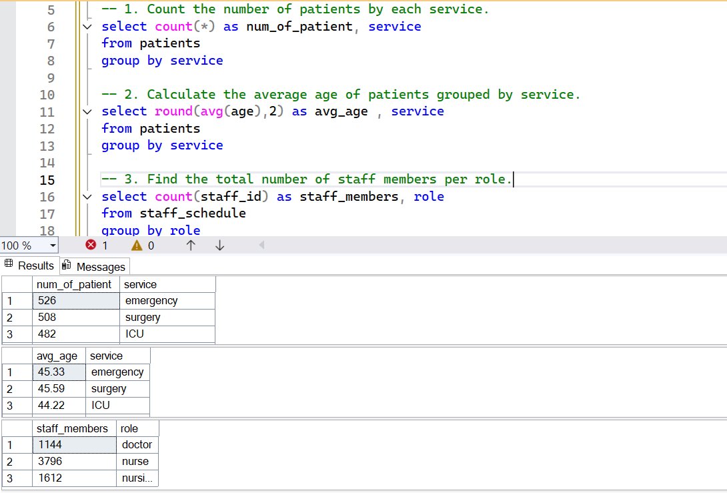727x493 pixels.
Task: Click the role column header
Action: (x=137, y=428)
